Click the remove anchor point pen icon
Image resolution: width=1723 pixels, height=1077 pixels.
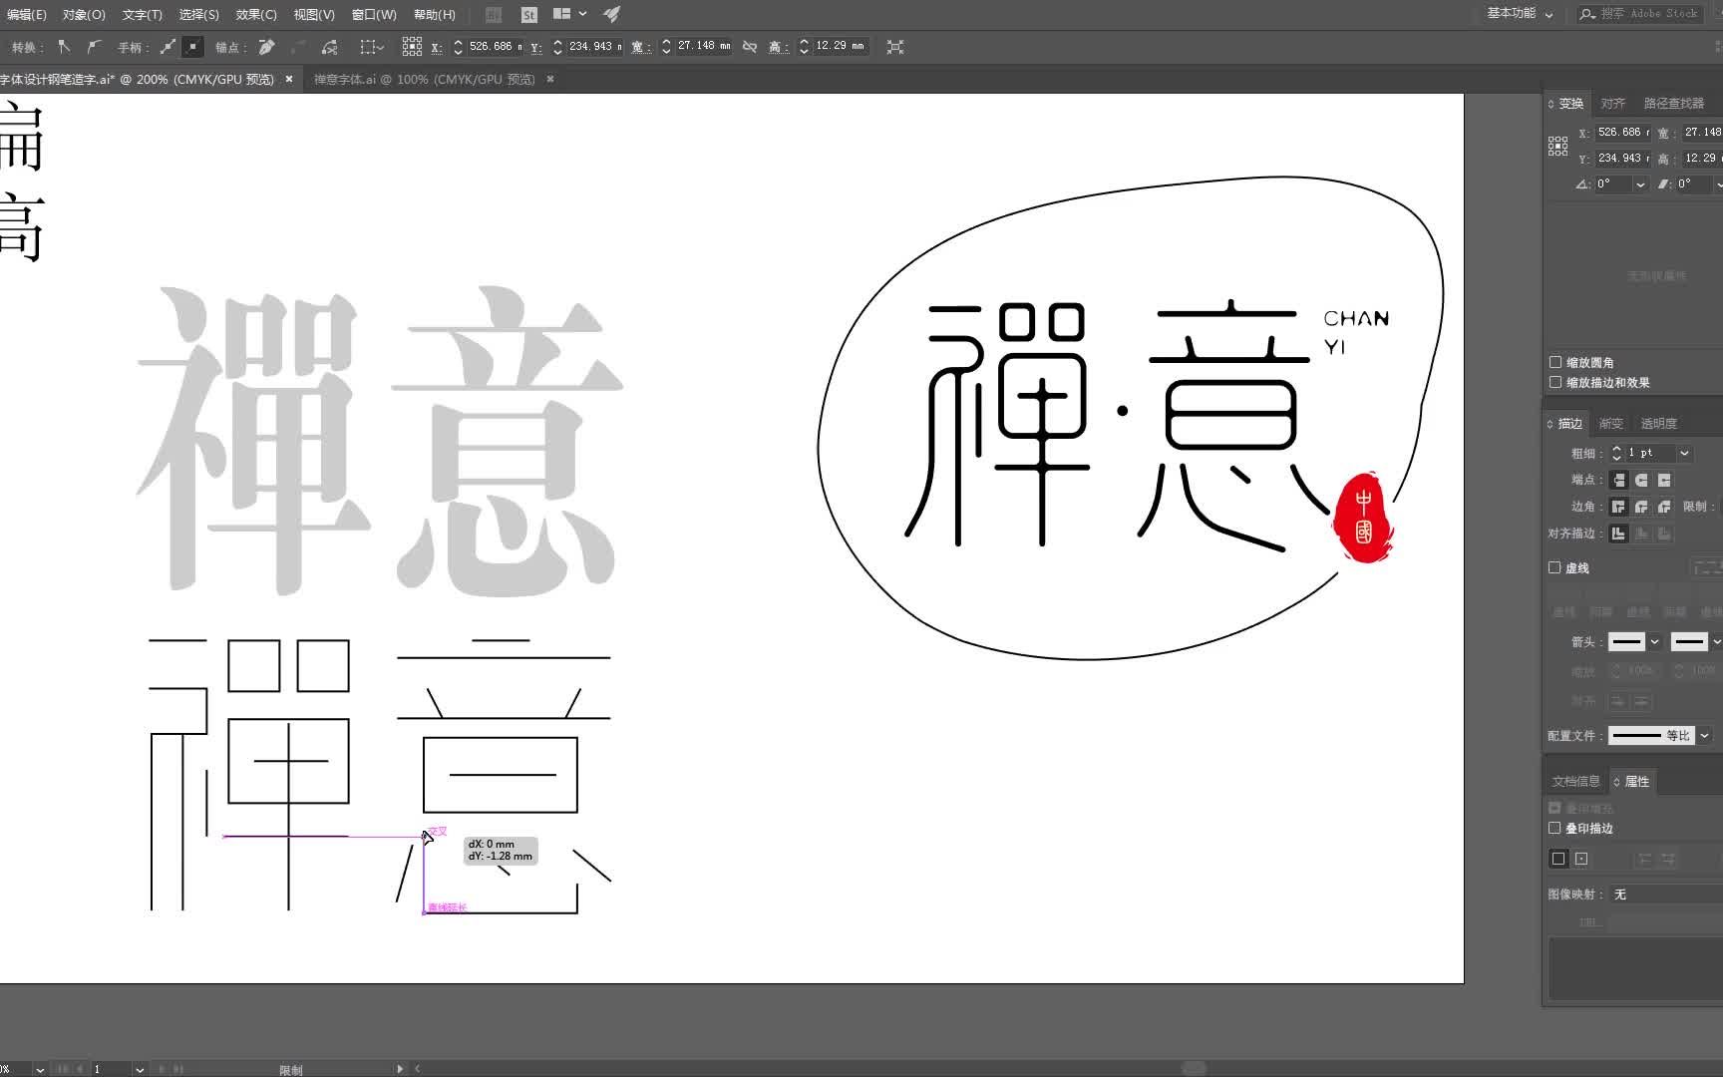point(266,47)
